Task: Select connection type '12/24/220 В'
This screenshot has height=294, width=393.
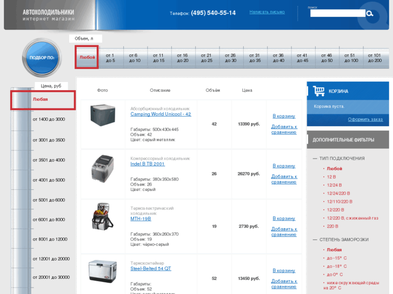Action: coord(338,194)
